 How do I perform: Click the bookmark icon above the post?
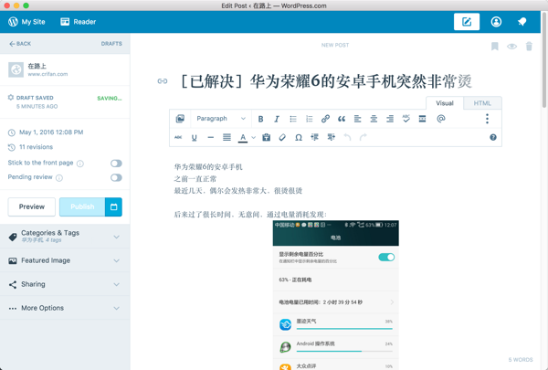tap(494, 47)
